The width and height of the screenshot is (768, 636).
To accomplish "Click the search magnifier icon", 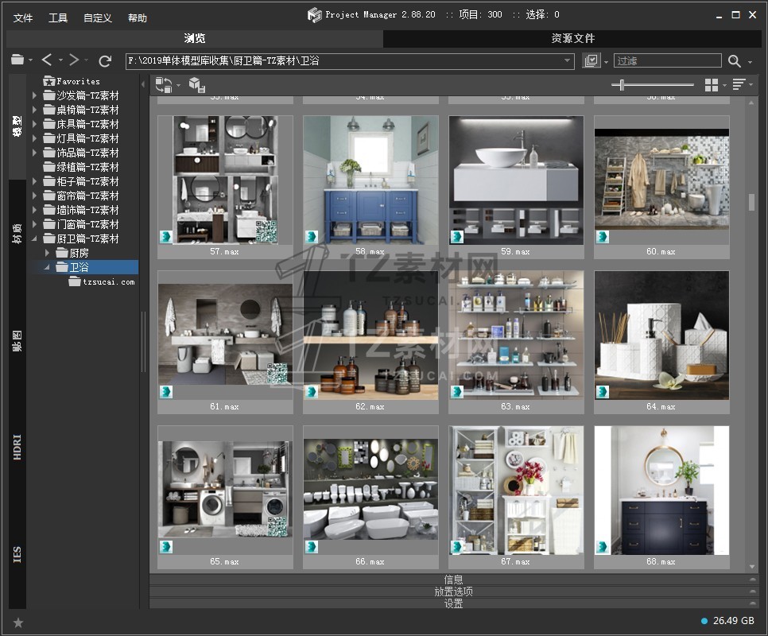I will pos(734,60).
